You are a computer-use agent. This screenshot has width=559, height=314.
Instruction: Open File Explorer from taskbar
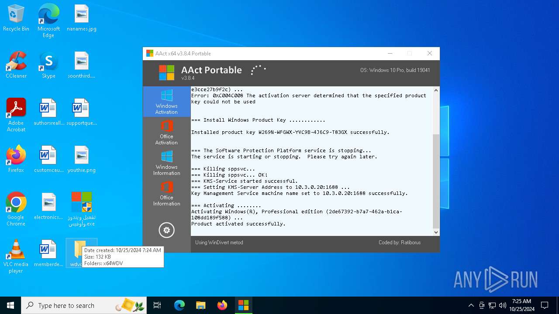click(200, 305)
